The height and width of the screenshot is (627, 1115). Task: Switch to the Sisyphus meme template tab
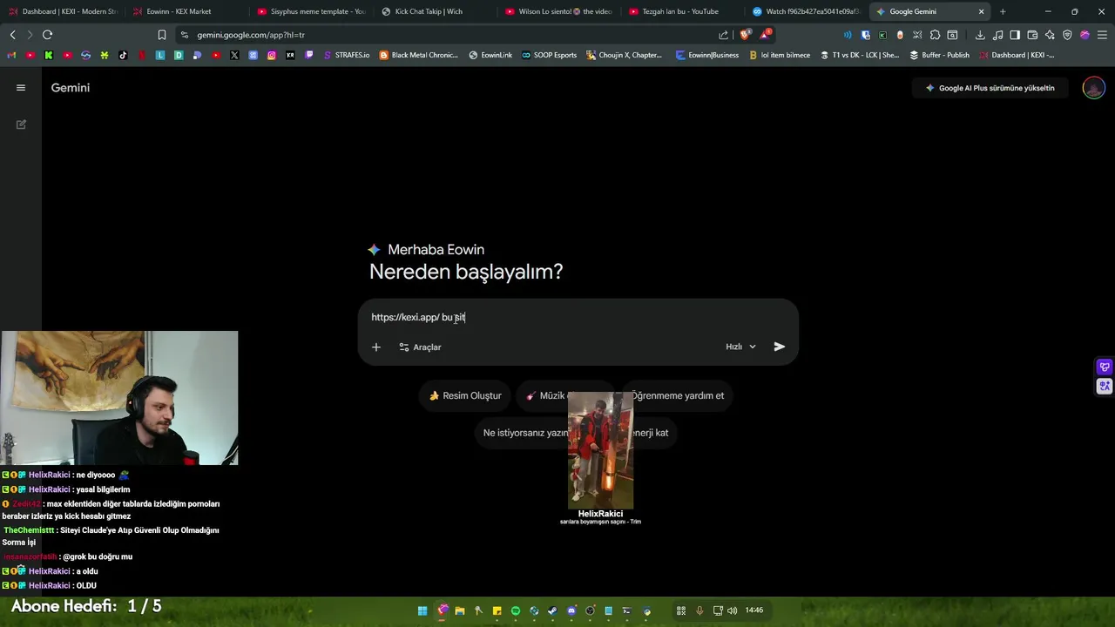311,11
